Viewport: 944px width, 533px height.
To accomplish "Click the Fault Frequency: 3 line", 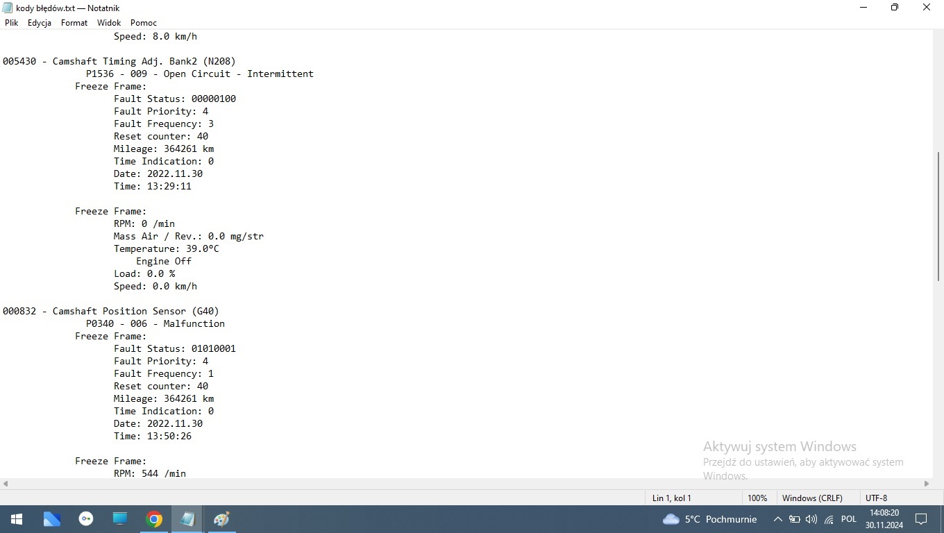I will [x=164, y=124].
